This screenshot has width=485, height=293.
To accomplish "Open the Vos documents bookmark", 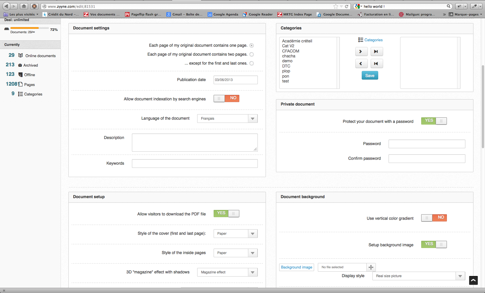I will pos(102,14).
